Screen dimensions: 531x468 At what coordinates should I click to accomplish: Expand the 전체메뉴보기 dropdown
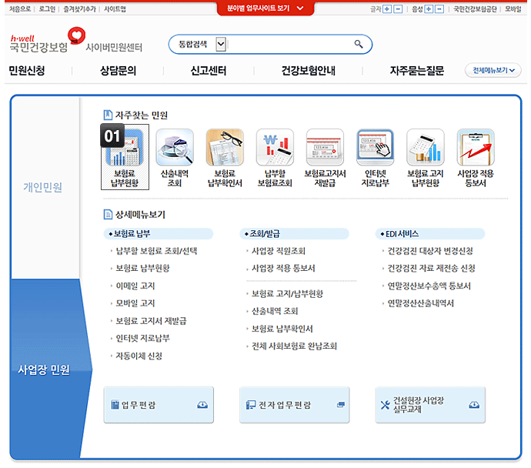point(493,71)
